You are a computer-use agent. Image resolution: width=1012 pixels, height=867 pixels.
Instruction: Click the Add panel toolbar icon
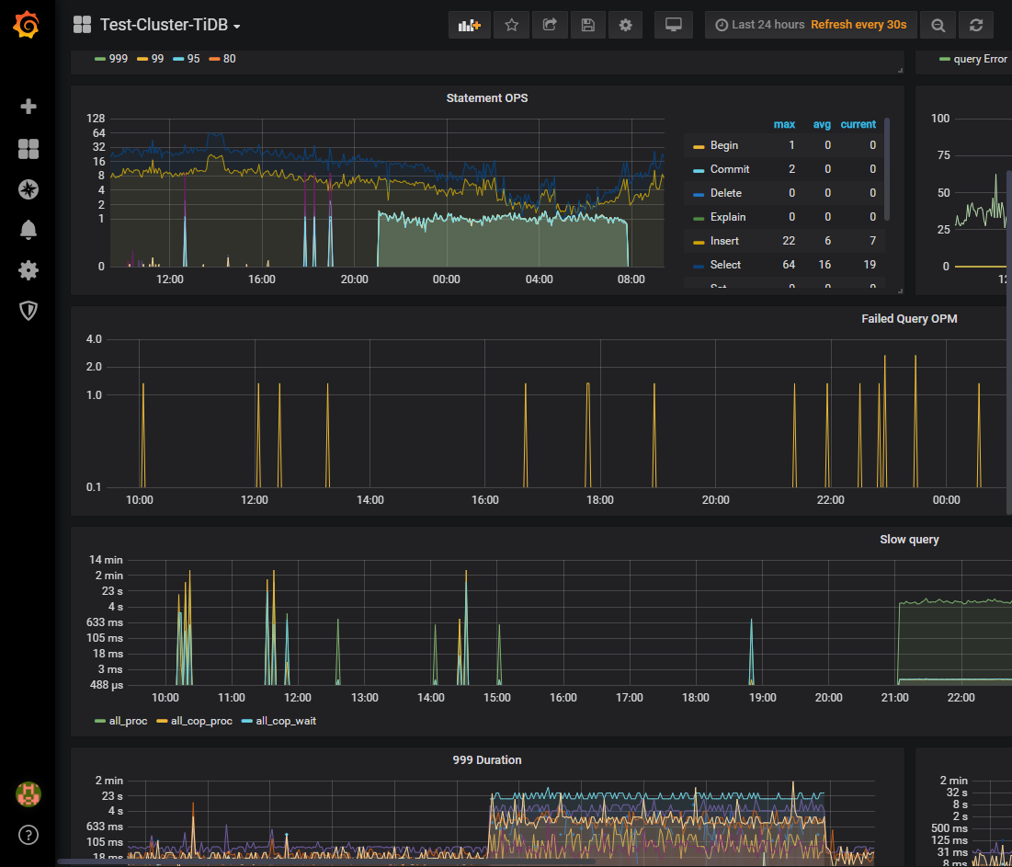click(470, 25)
